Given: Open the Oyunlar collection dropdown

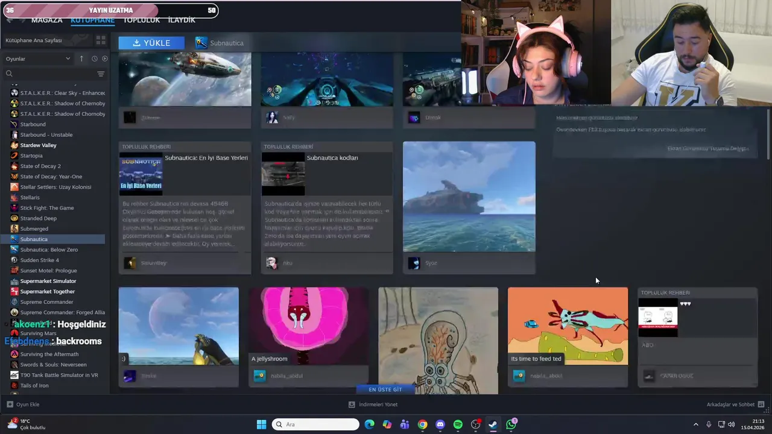Looking at the screenshot, I should click(37, 58).
